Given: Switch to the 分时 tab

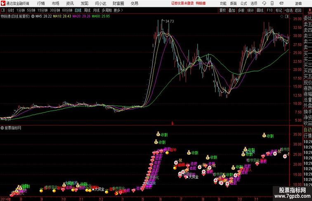Looking at the screenshot, I should 11,10.
